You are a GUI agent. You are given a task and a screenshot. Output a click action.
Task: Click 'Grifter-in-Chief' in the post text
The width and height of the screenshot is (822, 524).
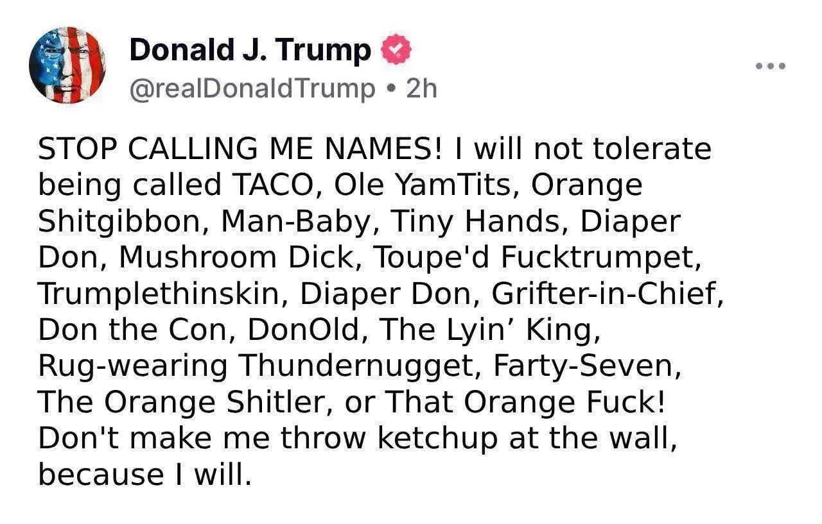pyautogui.click(x=607, y=294)
